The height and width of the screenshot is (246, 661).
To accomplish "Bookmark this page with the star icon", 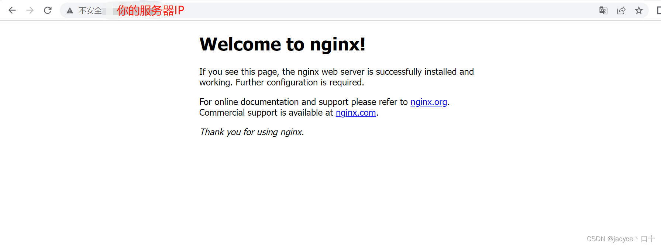I will tap(639, 10).
